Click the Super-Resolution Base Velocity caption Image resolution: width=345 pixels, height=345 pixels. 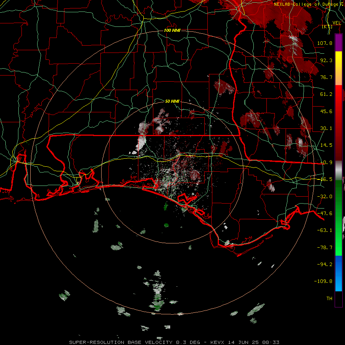(174, 342)
